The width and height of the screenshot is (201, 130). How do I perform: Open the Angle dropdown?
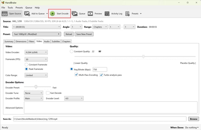coord(76,27)
